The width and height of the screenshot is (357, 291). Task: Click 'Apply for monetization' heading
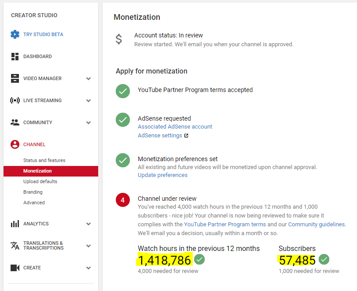point(151,71)
